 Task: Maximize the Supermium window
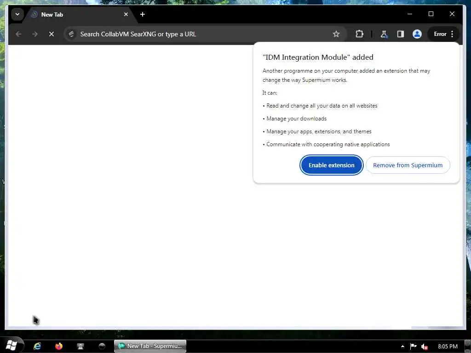[431, 14]
